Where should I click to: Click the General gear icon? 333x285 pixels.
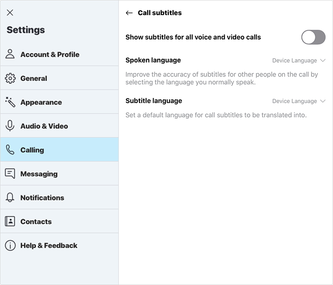pos(10,78)
